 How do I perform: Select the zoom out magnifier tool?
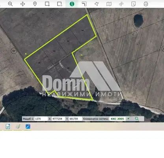pyautogui.click(x=10, y=4)
